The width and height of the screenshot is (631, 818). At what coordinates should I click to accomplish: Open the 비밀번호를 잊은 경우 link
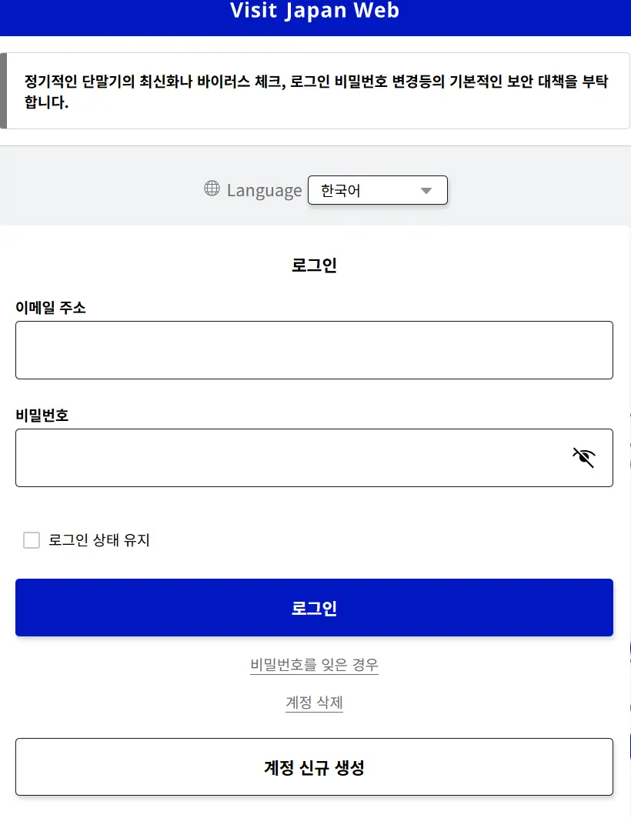point(314,665)
